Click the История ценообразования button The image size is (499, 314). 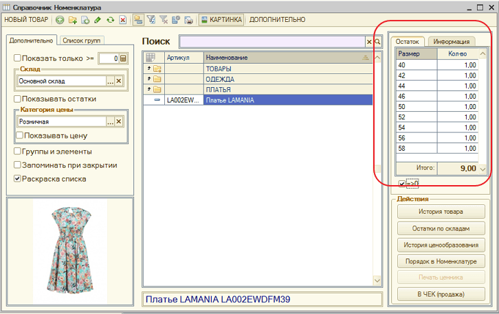click(x=441, y=245)
